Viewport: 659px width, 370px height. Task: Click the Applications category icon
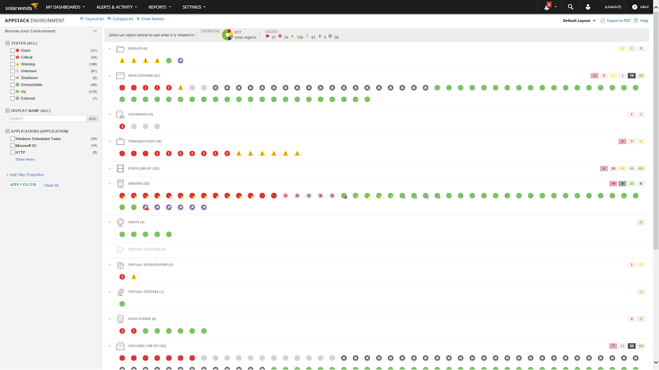coord(120,76)
